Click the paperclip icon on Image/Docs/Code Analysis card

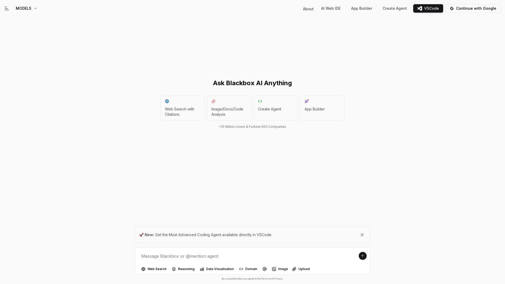(213, 101)
